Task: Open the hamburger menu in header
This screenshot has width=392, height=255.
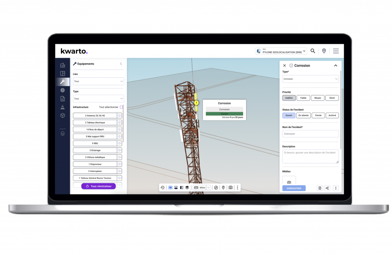Action: tap(336, 51)
